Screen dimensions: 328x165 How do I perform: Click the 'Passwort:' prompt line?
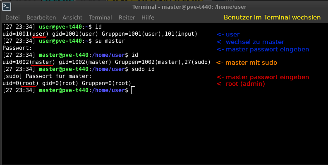pyautogui.click(x=17, y=48)
